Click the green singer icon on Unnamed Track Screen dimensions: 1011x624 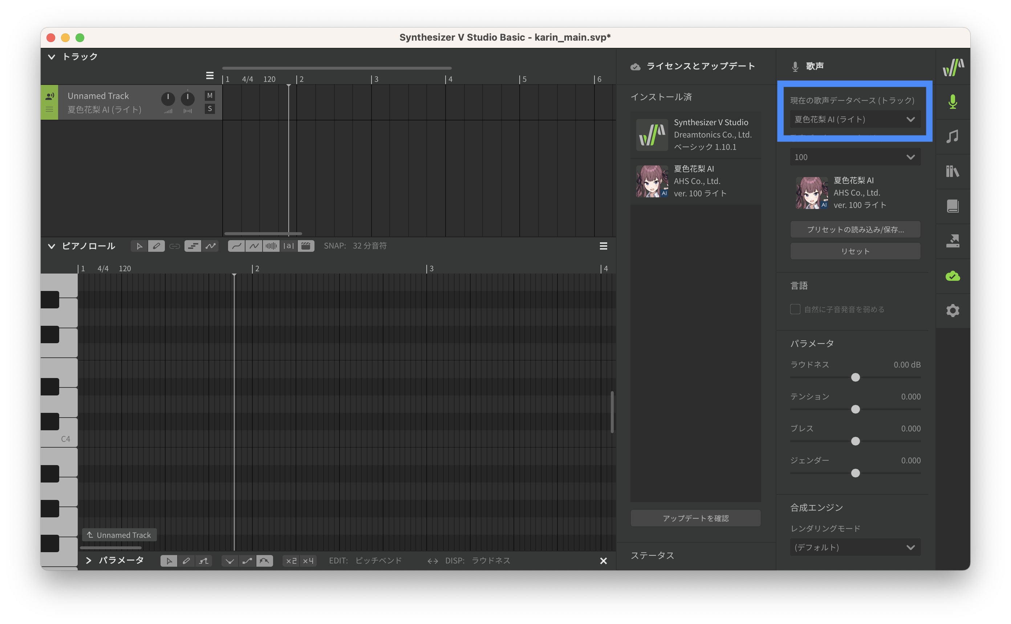(49, 96)
